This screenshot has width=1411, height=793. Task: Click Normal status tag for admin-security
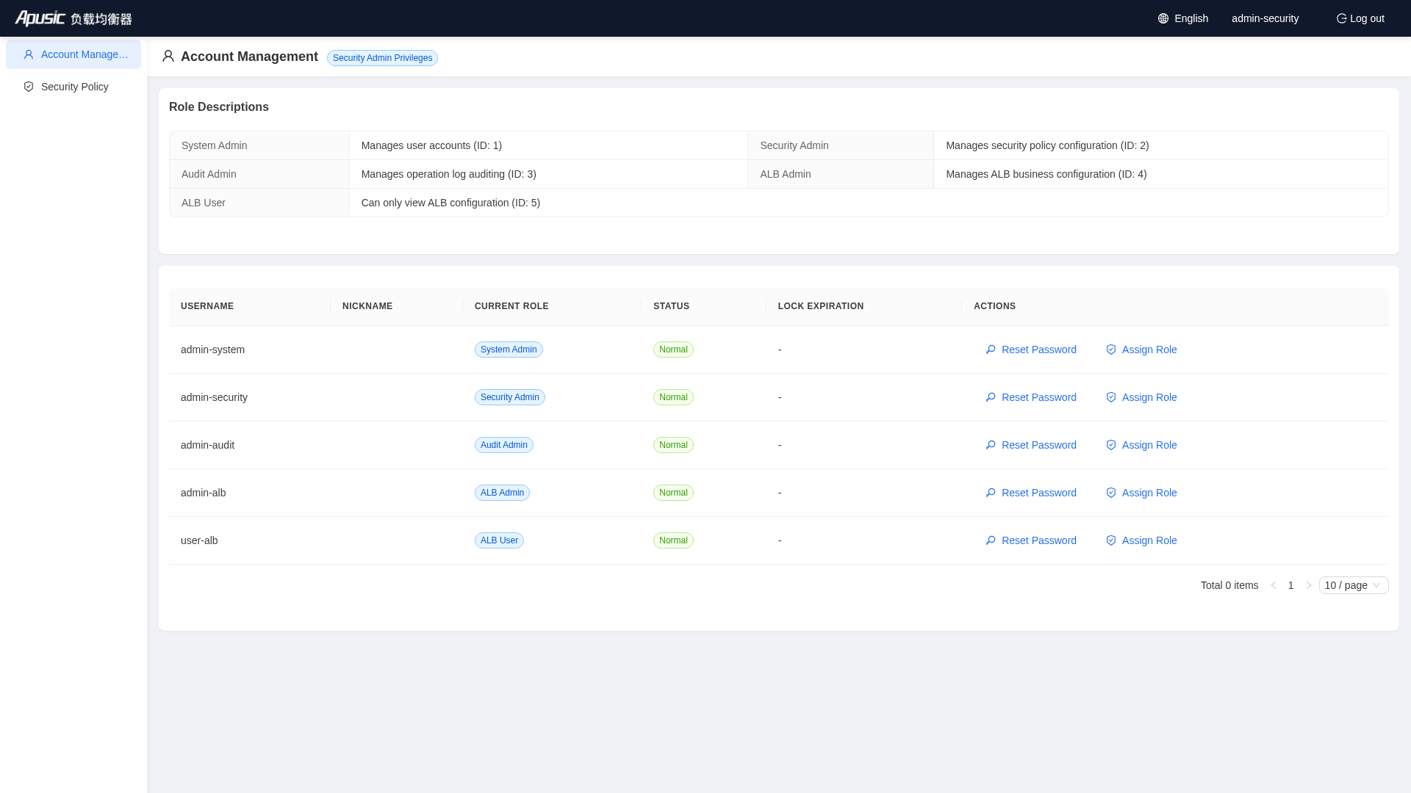click(673, 397)
